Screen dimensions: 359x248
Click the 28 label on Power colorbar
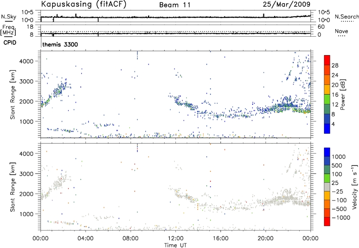pos(335,65)
